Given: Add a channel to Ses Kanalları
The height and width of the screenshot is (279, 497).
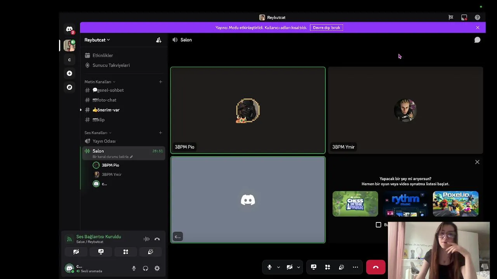Looking at the screenshot, I should (x=160, y=133).
